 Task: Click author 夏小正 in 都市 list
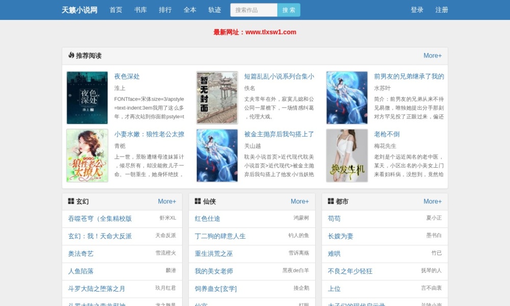click(x=434, y=218)
